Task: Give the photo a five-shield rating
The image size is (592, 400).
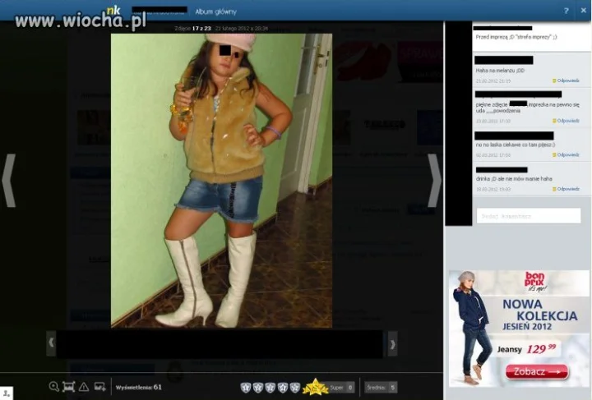Action: pyautogui.click(x=295, y=387)
